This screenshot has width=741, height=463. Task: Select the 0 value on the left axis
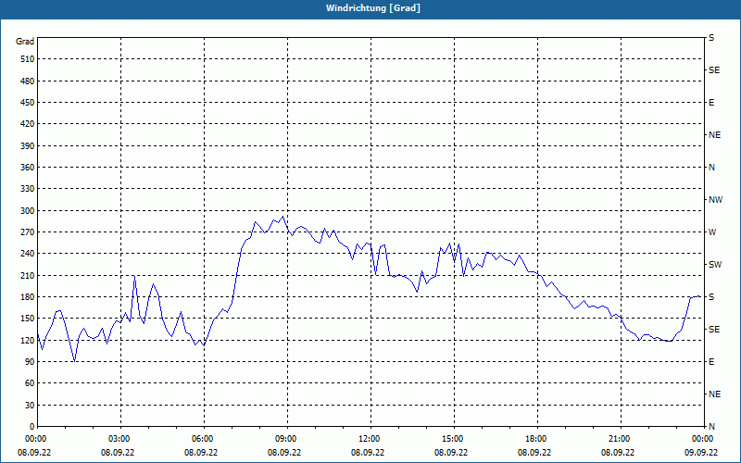(x=32, y=427)
